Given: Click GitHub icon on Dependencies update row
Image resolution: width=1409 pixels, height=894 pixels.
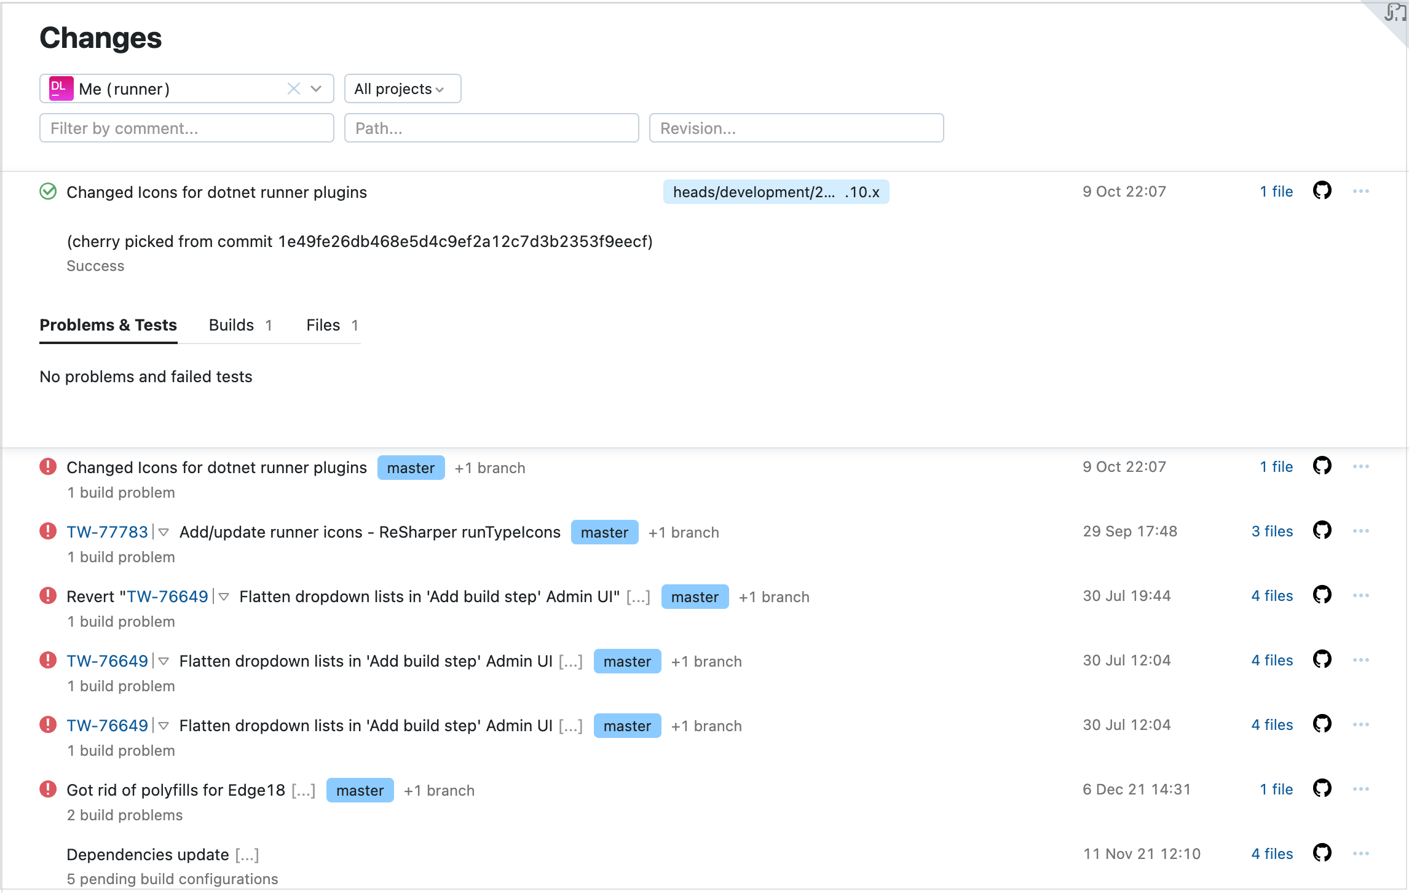Looking at the screenshot, I should tap(1322, 853).
